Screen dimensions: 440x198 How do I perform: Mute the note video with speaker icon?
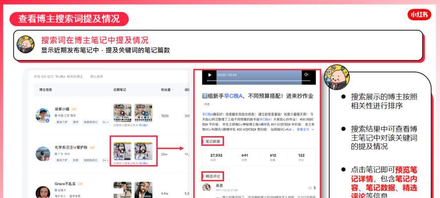306,74
